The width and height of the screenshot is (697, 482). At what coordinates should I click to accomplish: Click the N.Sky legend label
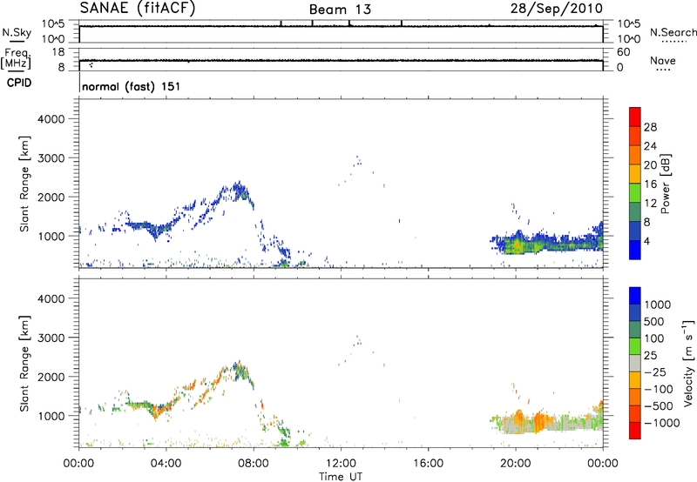point(17,32)
